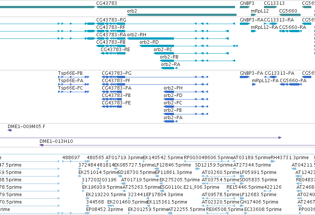Image resolution: width=315 pixels, height=215 pixels.
Task: Select protein orb2-PD
Action: 186,99
